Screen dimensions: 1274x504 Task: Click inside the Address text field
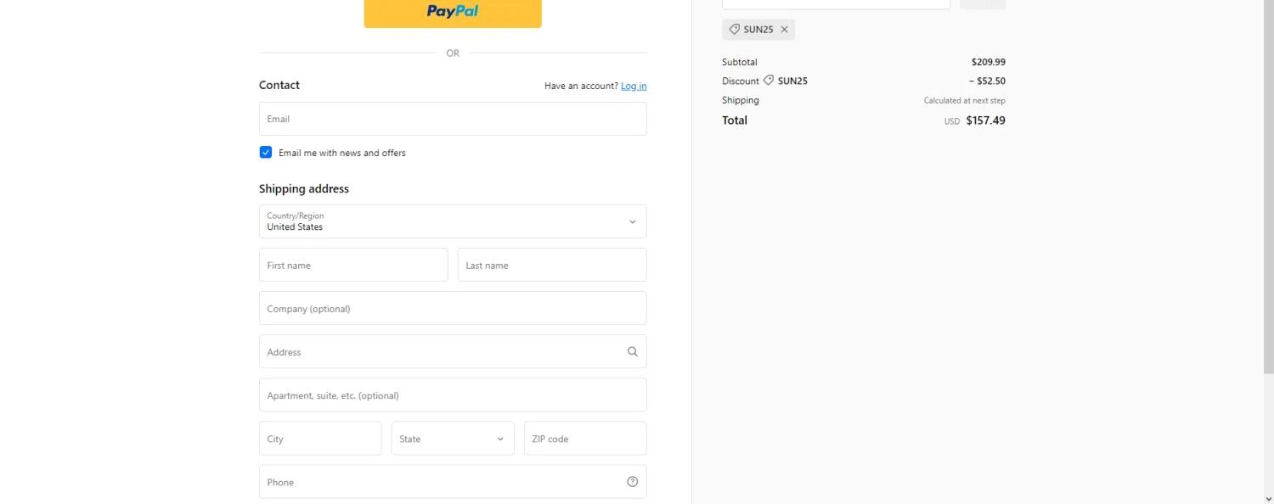click(437, 351)
